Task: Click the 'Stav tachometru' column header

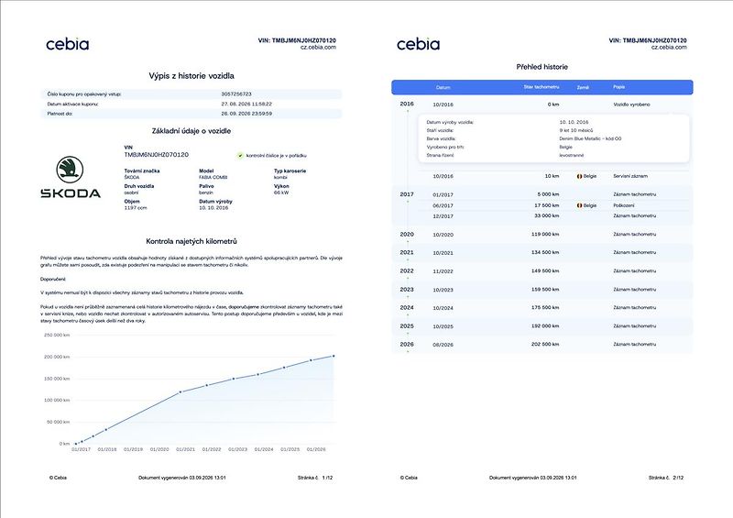Action: tap(542, 87)
